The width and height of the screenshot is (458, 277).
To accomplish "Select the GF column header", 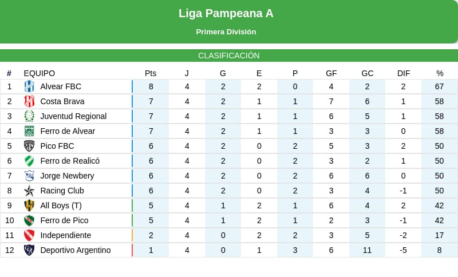I will point(331,73).
